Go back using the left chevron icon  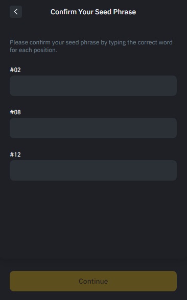[16, 12]
